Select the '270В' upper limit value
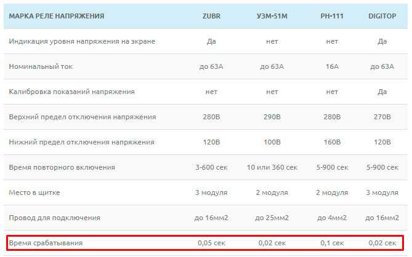 pos(382,117)
